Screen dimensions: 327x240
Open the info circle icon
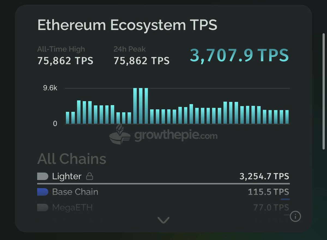(295, 217)
